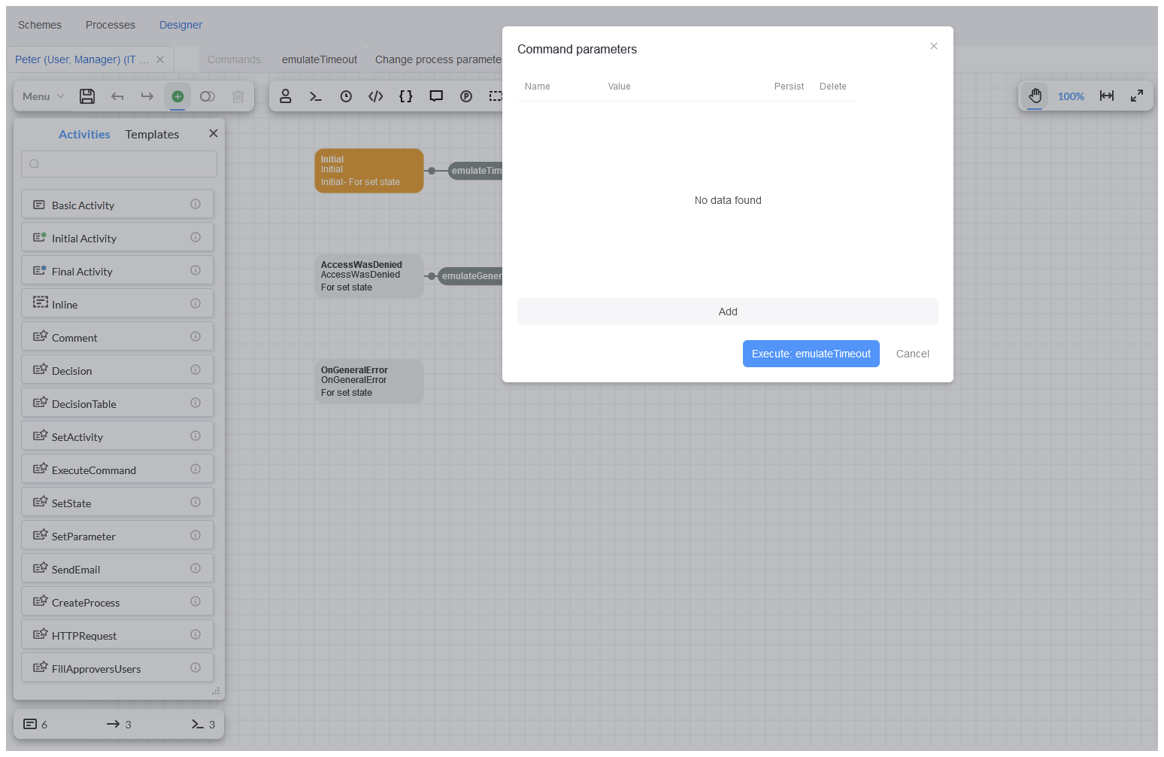Click Execute: emulateTimeout button
The width and height of the screenshot is (1164, 757).
[x=811, y=354]
